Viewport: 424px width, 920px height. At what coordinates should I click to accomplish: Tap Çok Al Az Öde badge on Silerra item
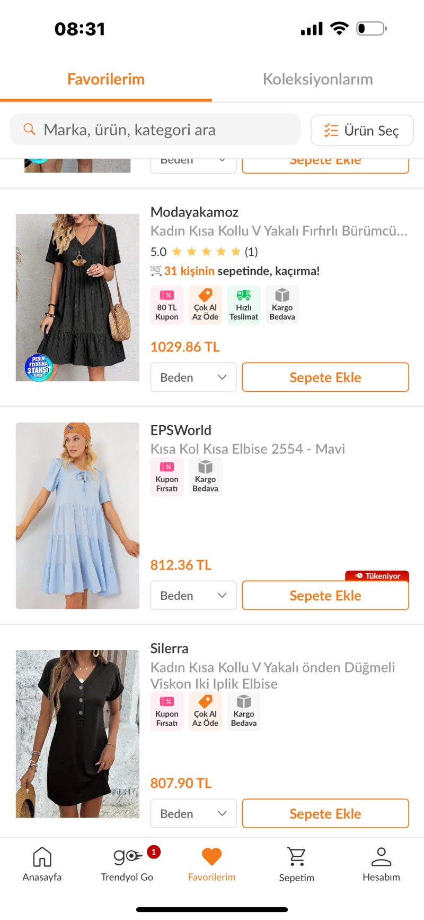click(x=205, y=711)
